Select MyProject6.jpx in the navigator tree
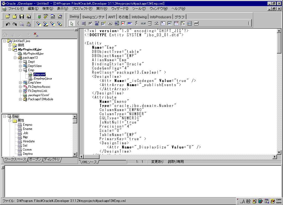Screen dimensions: 283x205 (33, 53)
